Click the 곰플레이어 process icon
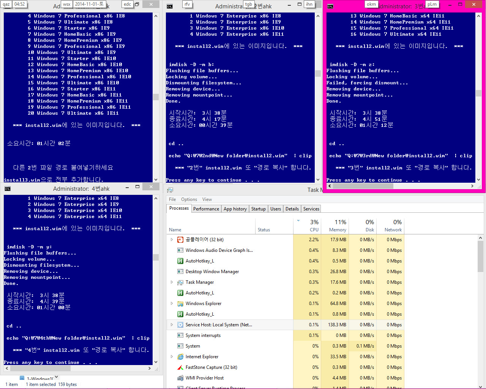This screenshot has height=389, width=486. (181, 240)
